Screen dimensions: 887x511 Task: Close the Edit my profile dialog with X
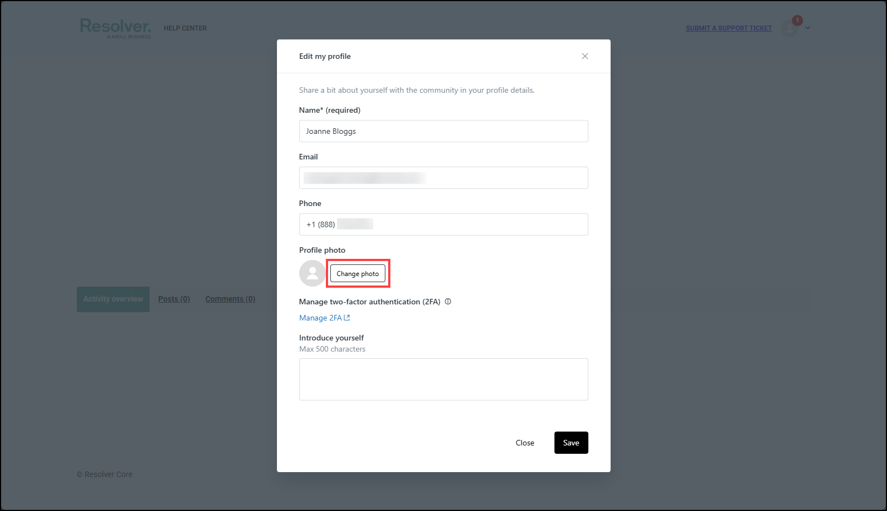coord(584,56)
